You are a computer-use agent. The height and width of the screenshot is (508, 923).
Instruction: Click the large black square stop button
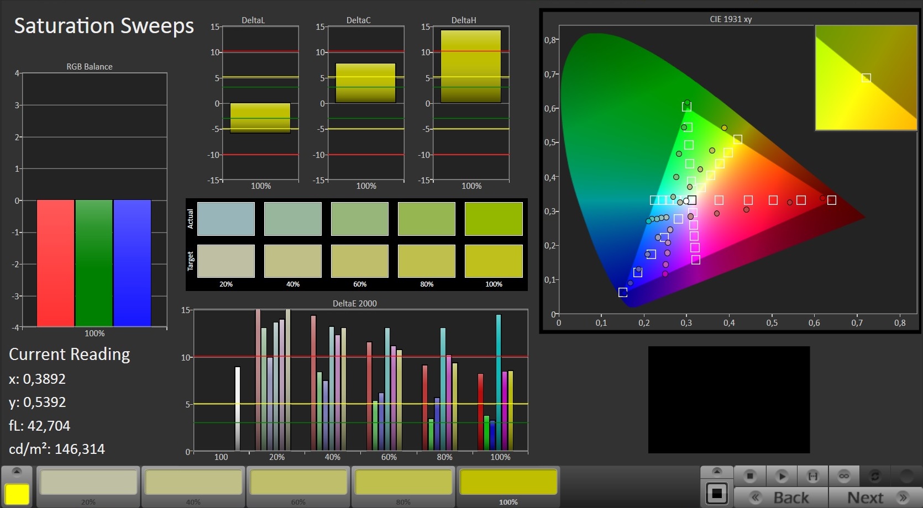click(717, 493)
